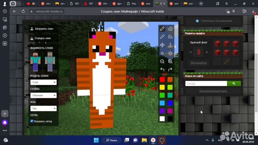Select the pencil drawing tool

(x=162, y=29)
